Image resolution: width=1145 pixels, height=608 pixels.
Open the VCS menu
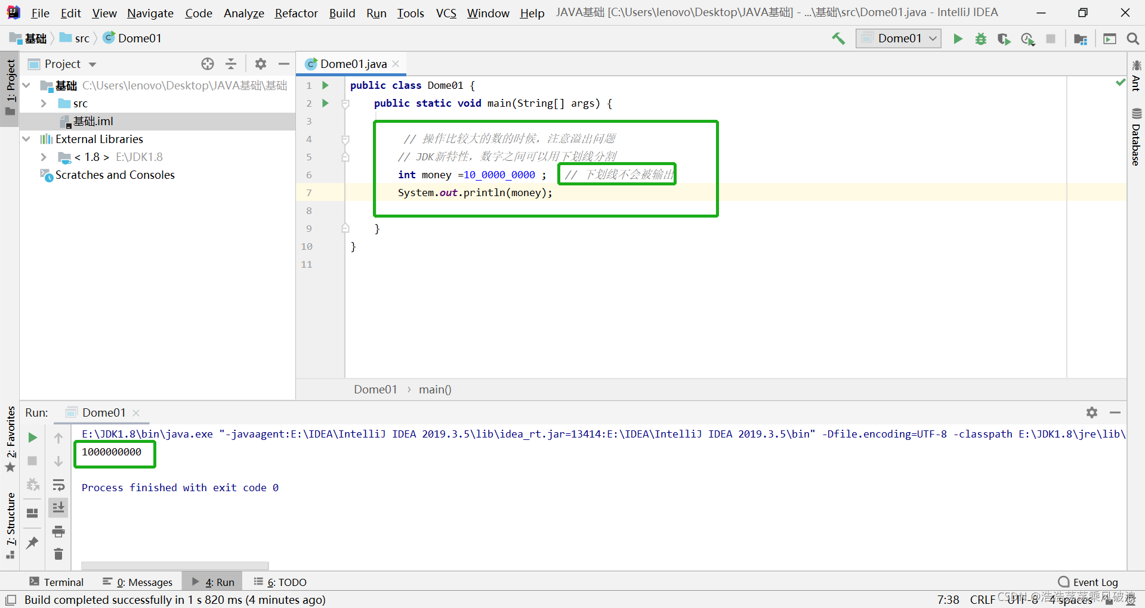click(446, 13)
